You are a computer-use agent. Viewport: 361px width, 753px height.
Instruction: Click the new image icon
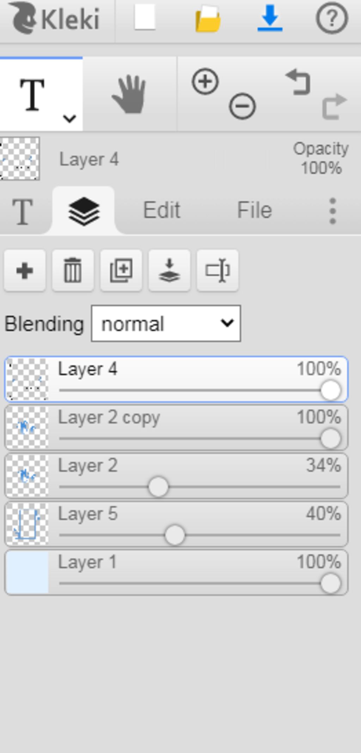[x=145, y=17]
